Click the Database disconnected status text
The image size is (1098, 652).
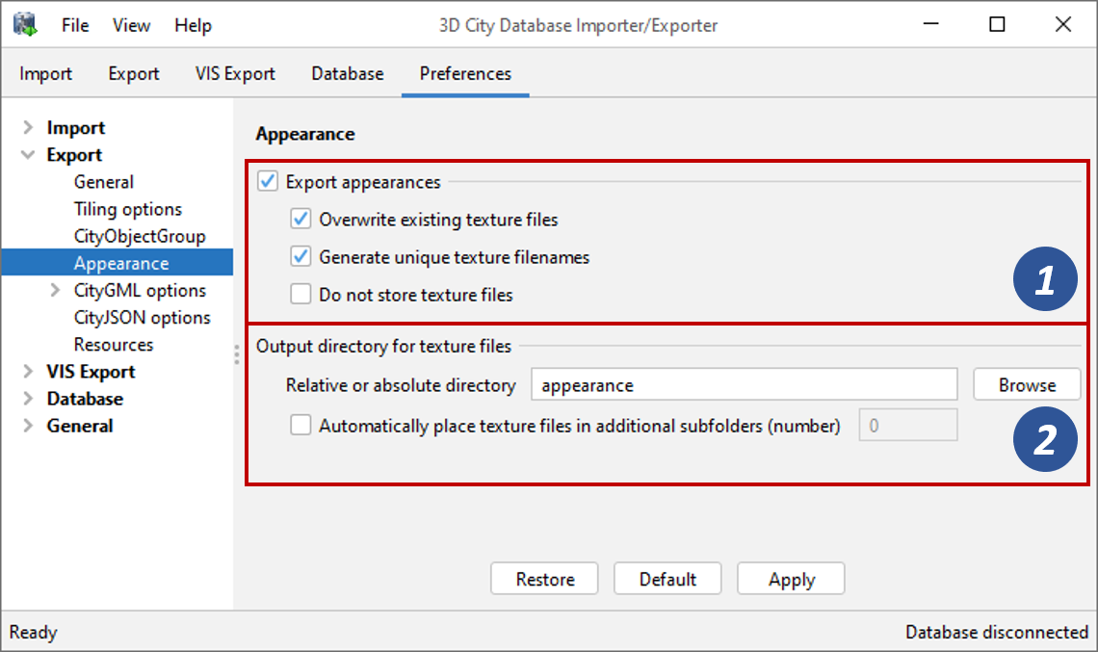[x=997, y=633]
